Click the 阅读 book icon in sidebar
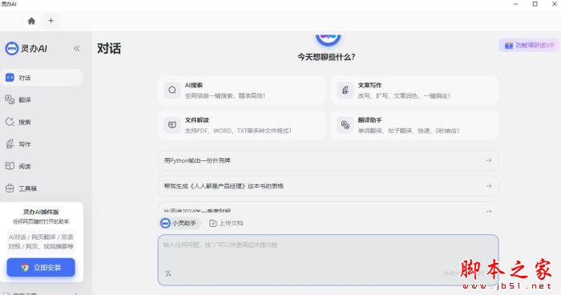This screenshot has height=295, width=561. [x=10, y=166]
